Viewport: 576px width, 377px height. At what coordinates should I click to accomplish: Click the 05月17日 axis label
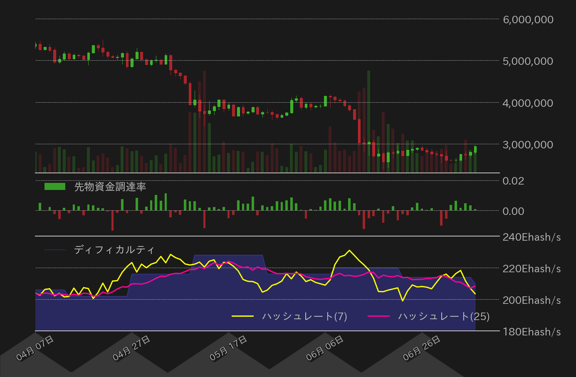tap(229, 346)
